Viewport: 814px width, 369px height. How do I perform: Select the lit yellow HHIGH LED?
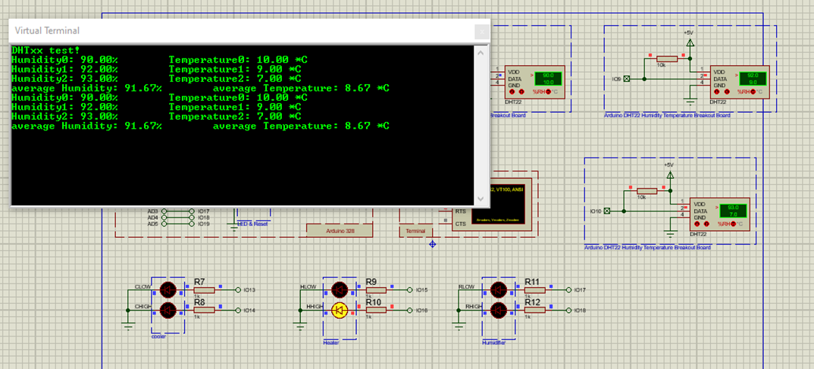coord(340,311)
